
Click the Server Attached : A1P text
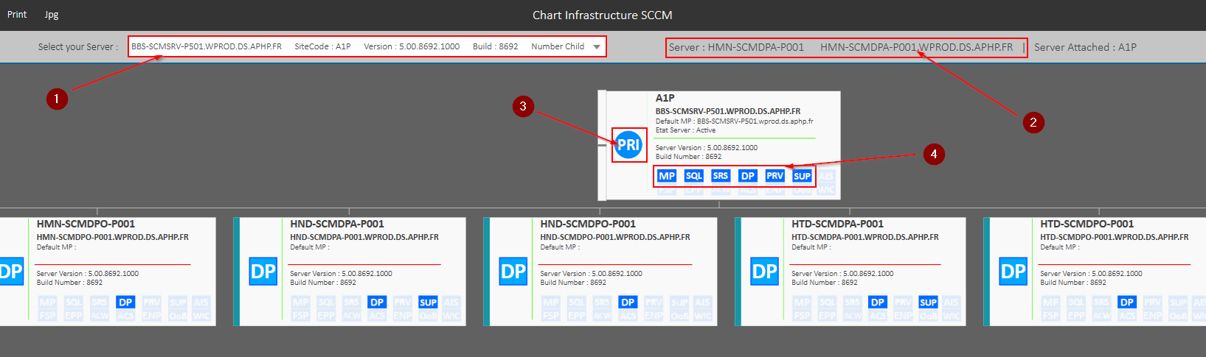tap(1085, 47)
